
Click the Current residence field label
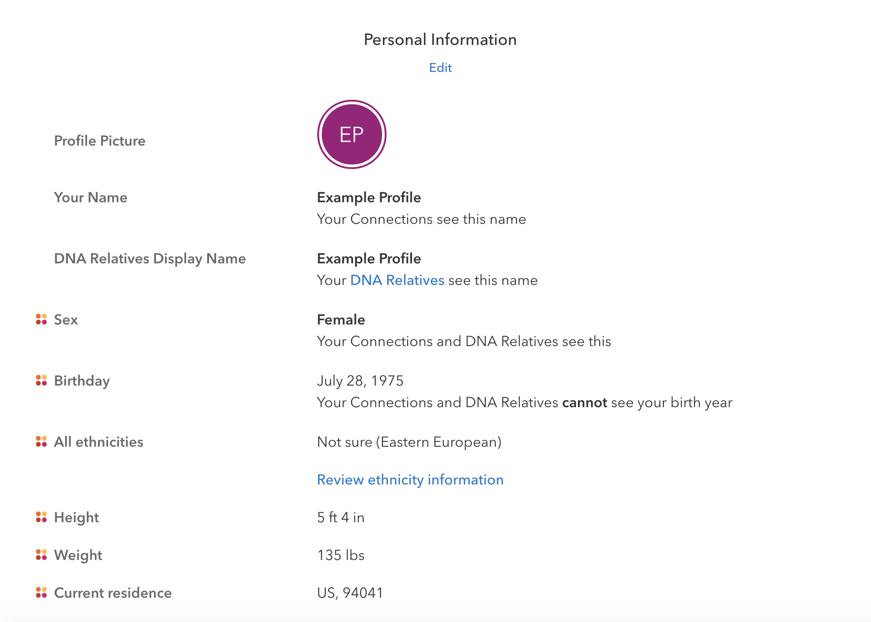pos(113,593)
